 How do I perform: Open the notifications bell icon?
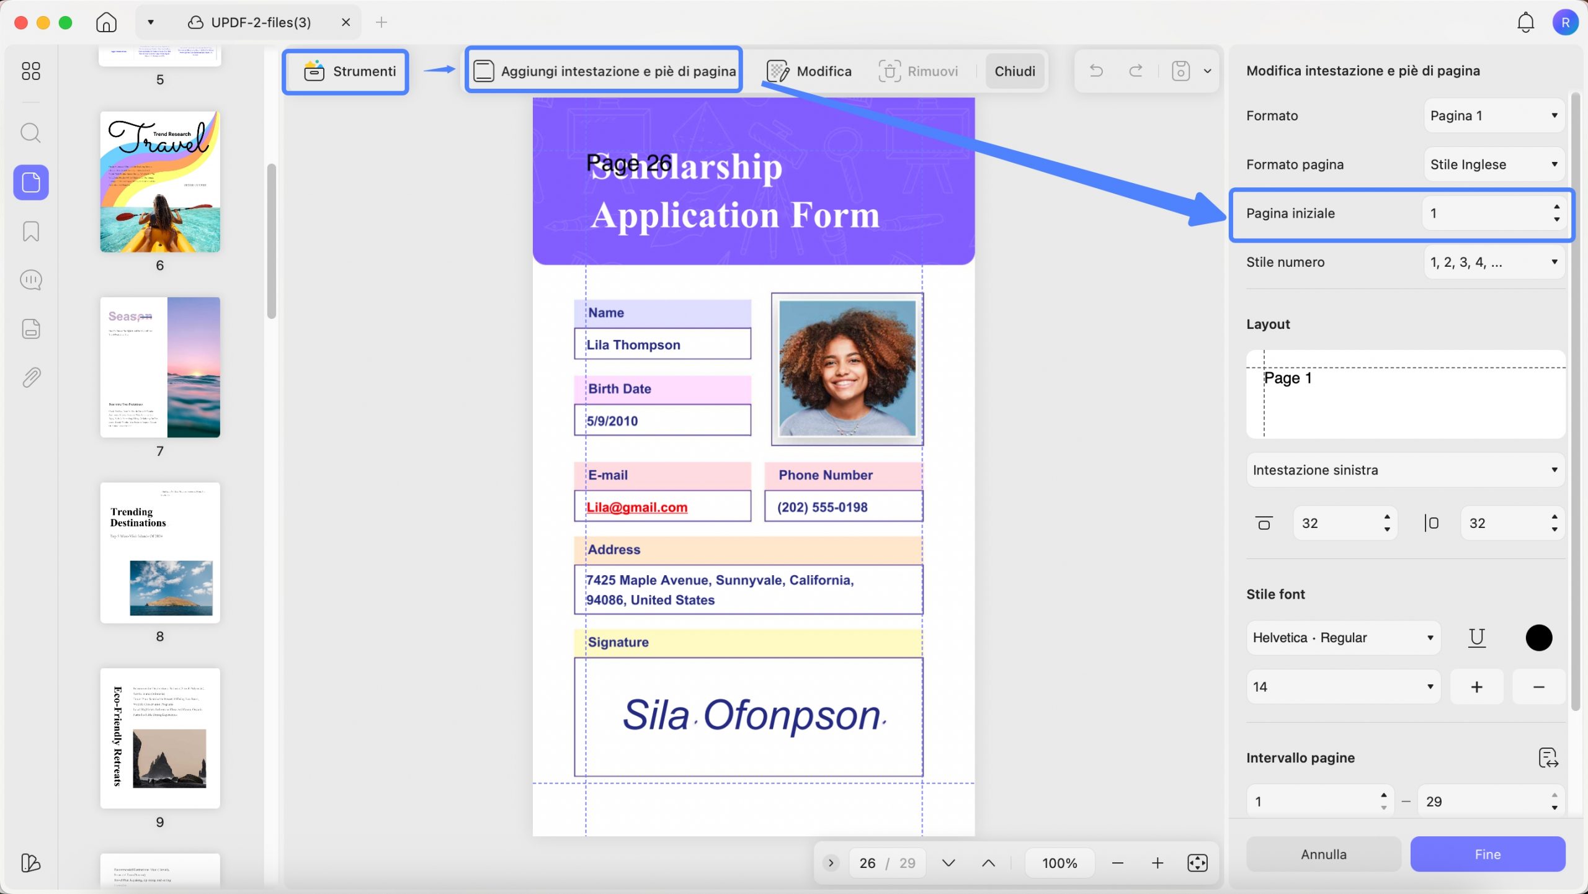[x=1525, y=22]
